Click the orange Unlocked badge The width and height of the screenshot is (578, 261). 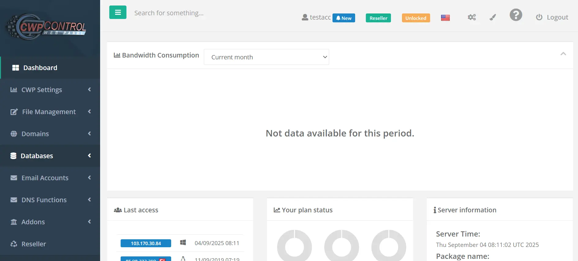point(416,18)
